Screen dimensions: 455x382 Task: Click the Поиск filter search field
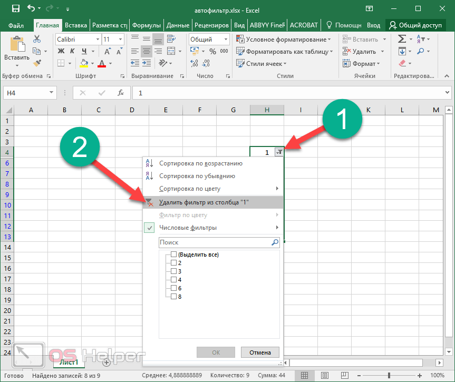coord(215,242)
